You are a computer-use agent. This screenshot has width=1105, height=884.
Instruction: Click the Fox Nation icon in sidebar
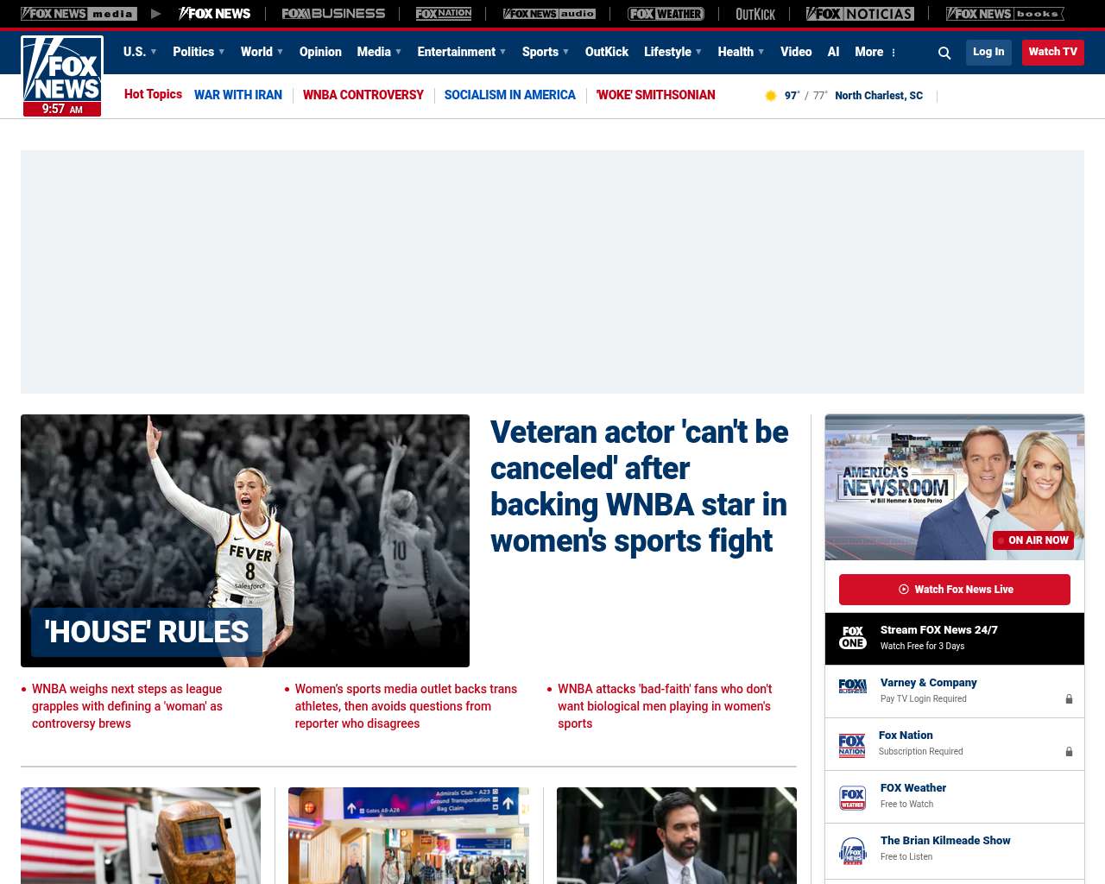tap(852, 745)
